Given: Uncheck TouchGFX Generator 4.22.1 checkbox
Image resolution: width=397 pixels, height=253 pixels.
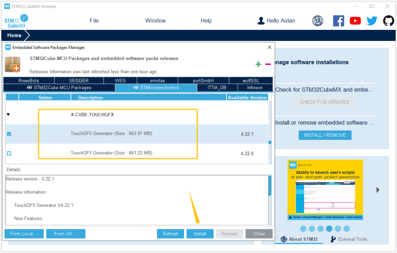Looking at the screenshot, I should pyautogui.click(x=9, y=134).
